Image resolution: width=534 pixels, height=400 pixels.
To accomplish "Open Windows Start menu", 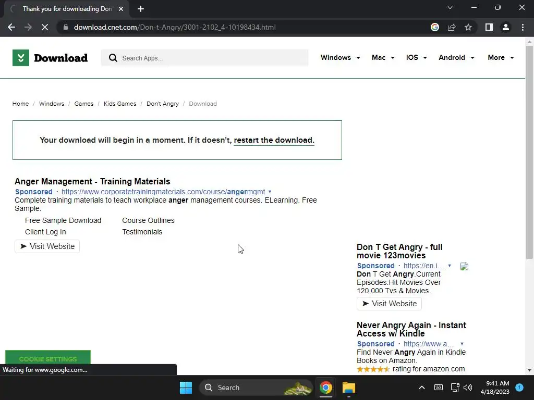I will [x=186, y=387].
